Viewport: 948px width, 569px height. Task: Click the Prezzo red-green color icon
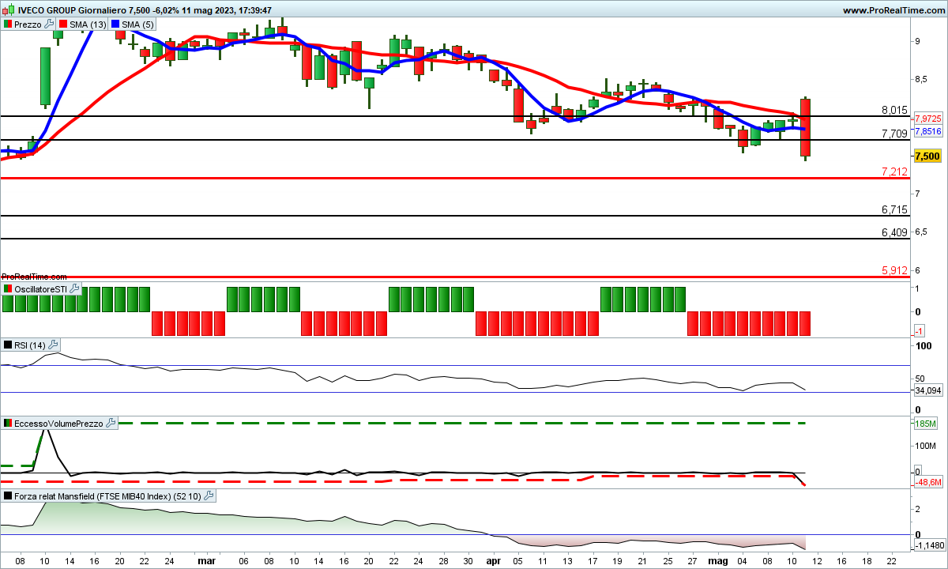(8, 24)
